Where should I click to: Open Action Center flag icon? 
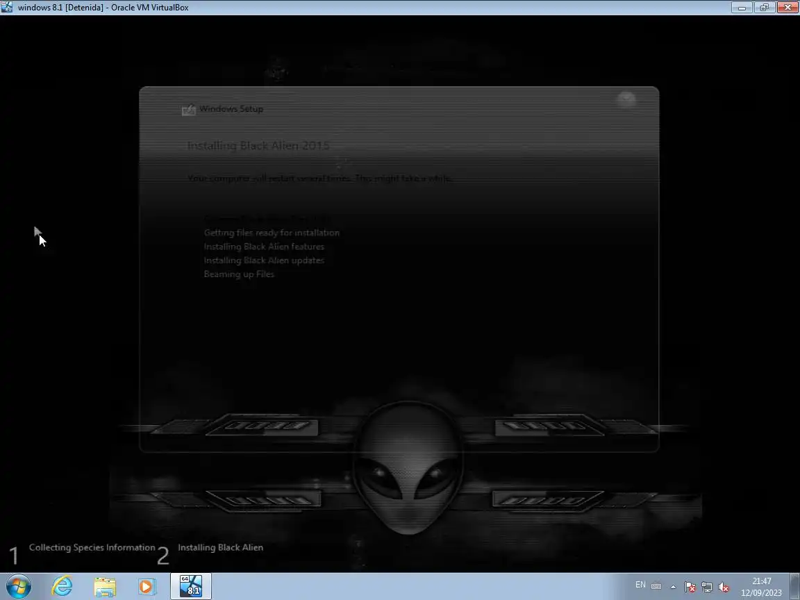click(690, 587)
